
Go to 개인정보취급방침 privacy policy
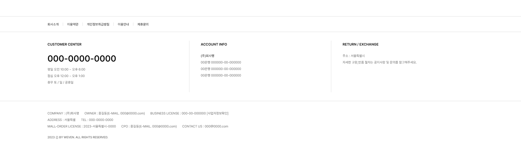click(98, 24)
